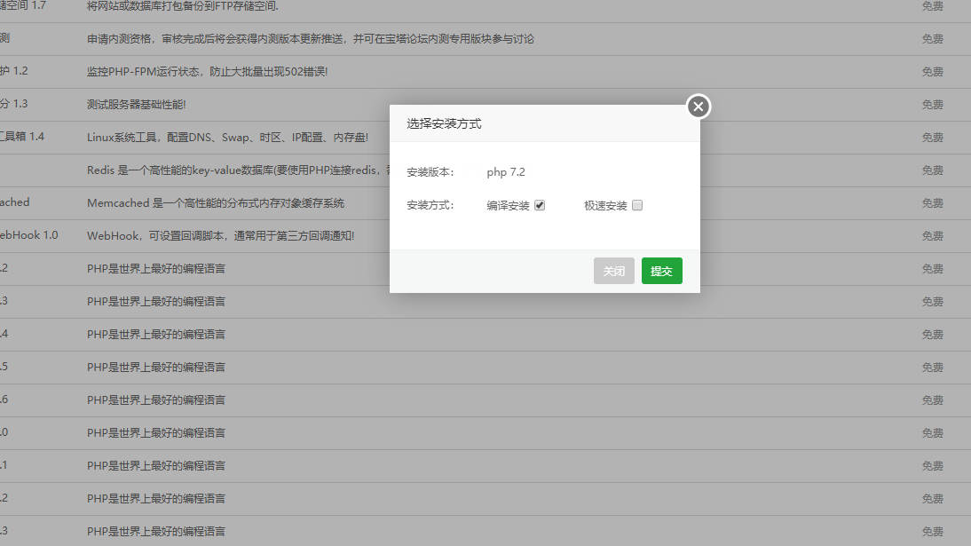This screenshot has height=546, width=971.
Task: Click the green 提交 button
Action: [x=661, y=271]
